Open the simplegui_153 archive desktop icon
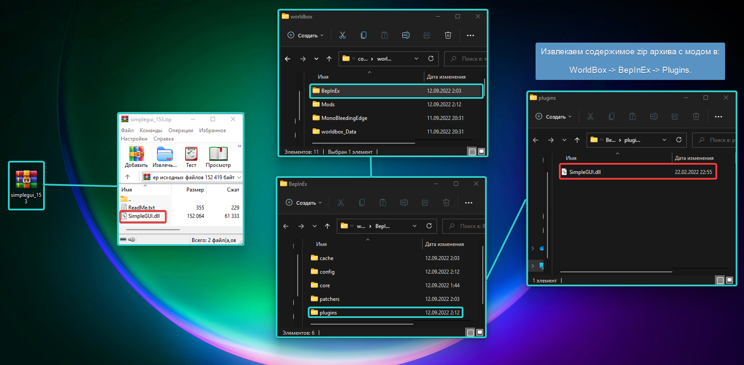The height and width of the screenshot is (365, 744). pos(26,185)
